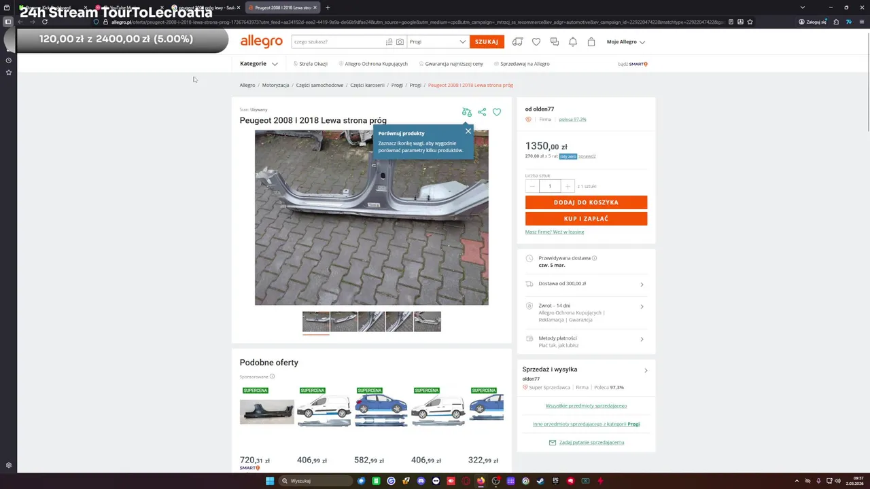Open the compare products scale icon
This screenshot has width=870, height=489.
point(466,112)
